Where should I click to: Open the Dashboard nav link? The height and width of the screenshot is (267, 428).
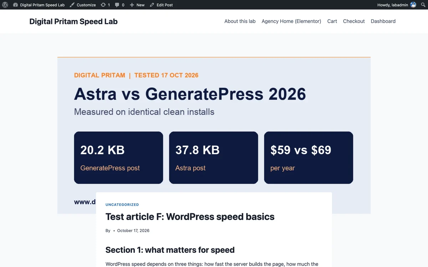(x=383, y=21)
